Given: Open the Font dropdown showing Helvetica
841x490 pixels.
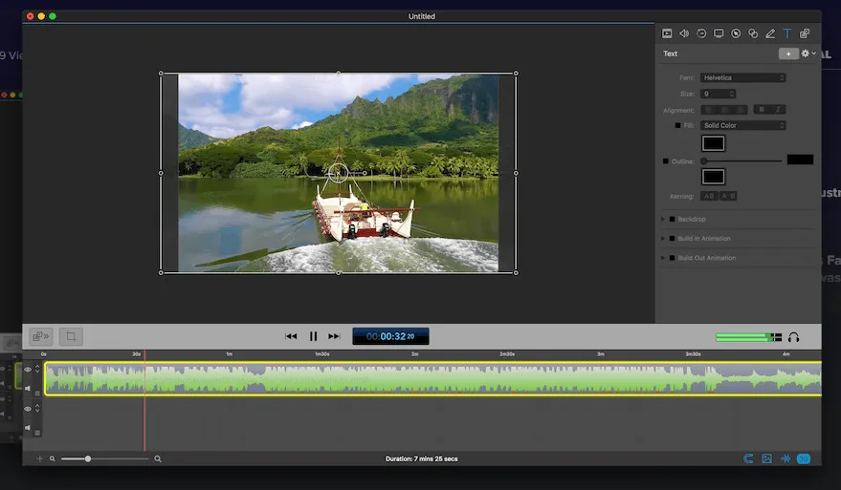Looking at the screenshot, I should 742,77.
